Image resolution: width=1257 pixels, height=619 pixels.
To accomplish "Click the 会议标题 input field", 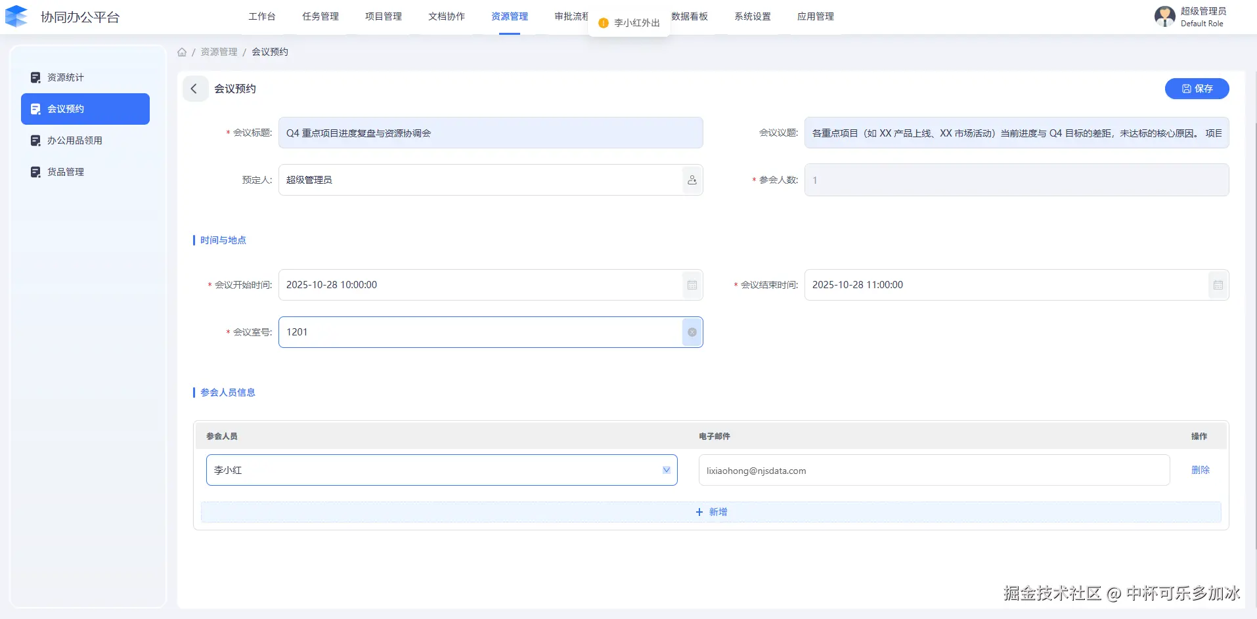I will (x=490, y=133).
